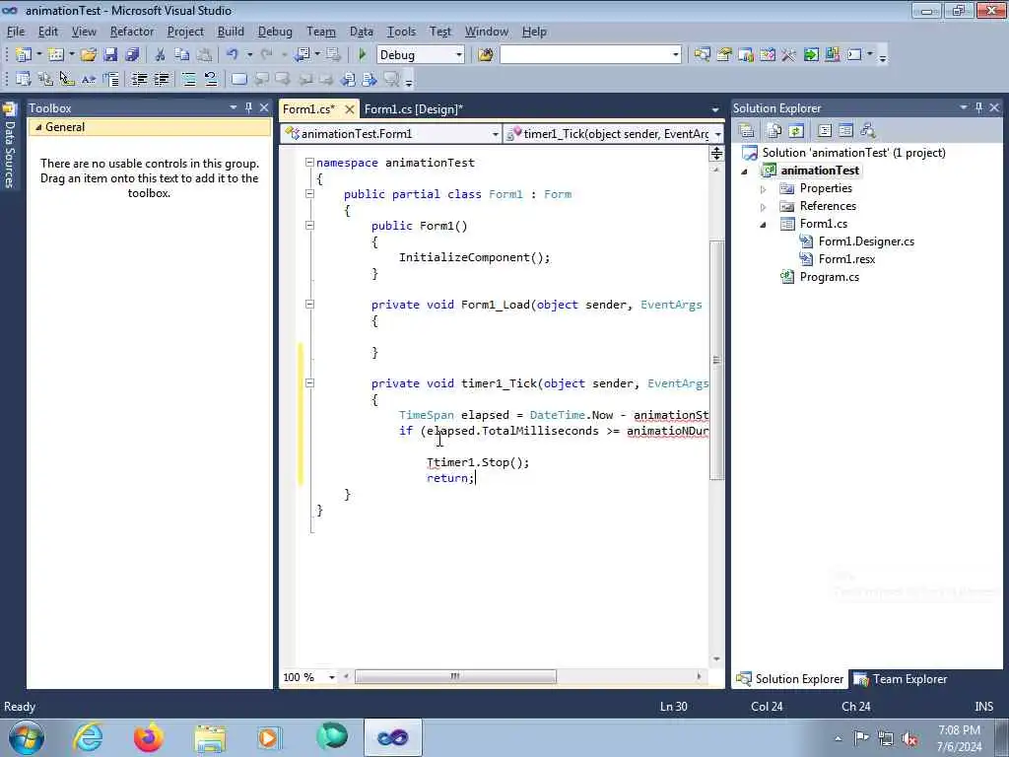Collapse the class Form1 outline block
Viewport: 1009px width, 757px height.
pyautogui.click(x=309, y=194)
